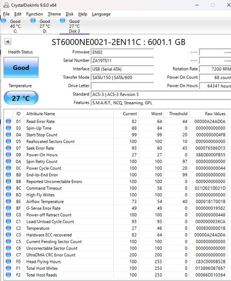Image resolution: width=231 pixels, height=281 pixels.
Task: Click the Spin-Up Time status icon
Action: pos(8,128)
